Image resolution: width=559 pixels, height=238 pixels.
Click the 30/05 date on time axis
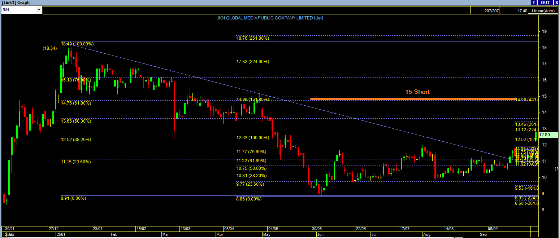[317, 229]
